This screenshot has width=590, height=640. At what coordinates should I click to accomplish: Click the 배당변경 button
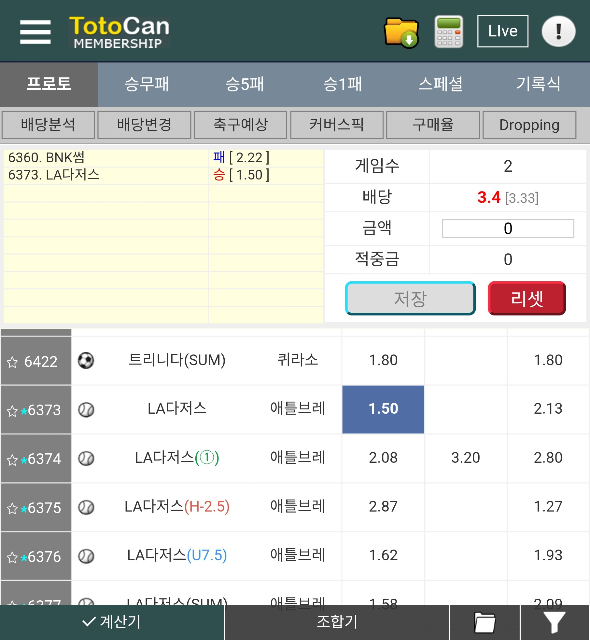pos(144,125)
